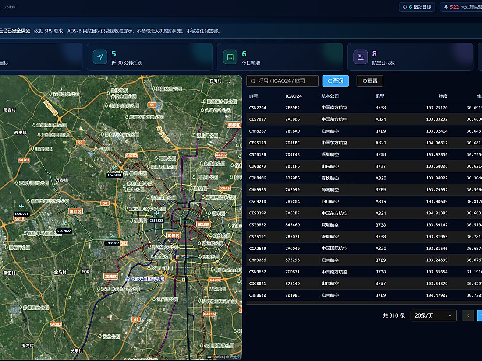Click the airport icon beside 成都双流国际机场
The image size is (482, 361).
[x=128, y=279]
